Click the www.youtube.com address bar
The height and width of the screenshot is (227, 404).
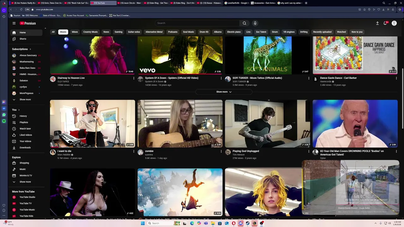tap(45, 9)
